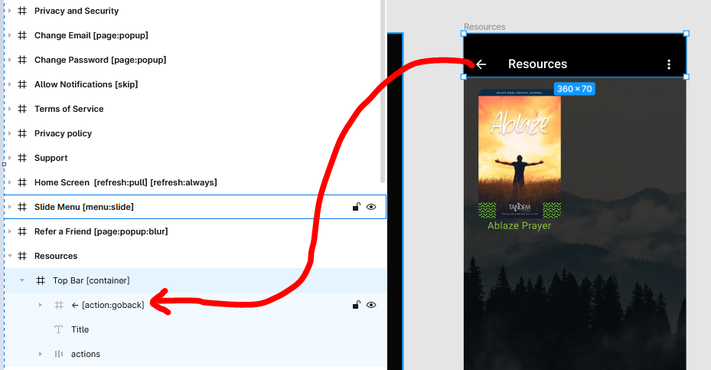The image size is (711, 370).
Task: Select the Privacy and Security layer
Action: pos(77,11)
